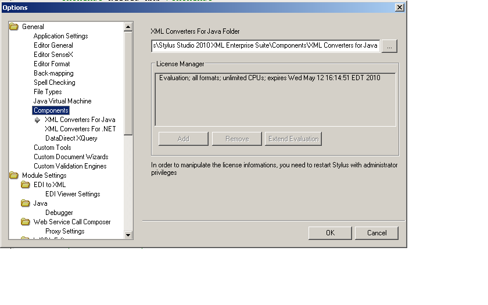Click the Remove license button
Viewport: 488px width, 305px height.
point(237,139)
